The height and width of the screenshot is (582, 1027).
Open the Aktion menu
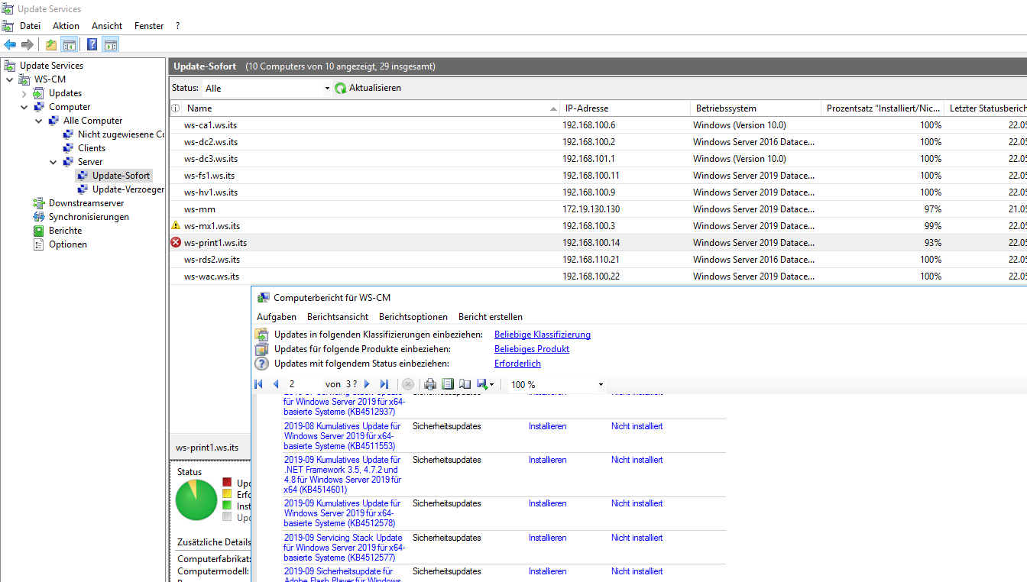pyautogui.click(x=66, y=26)
